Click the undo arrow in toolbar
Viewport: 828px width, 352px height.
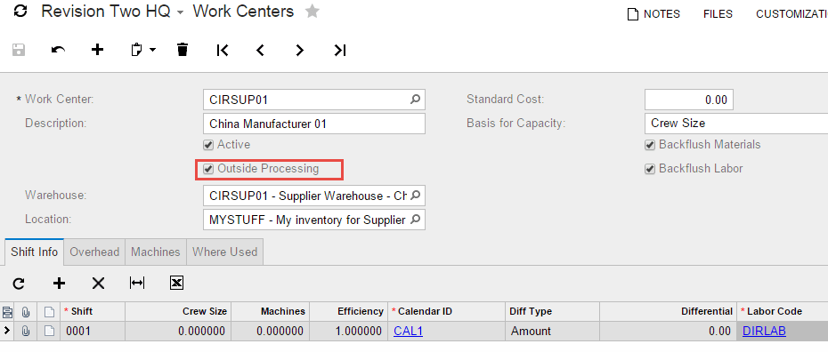click(58, 50)
